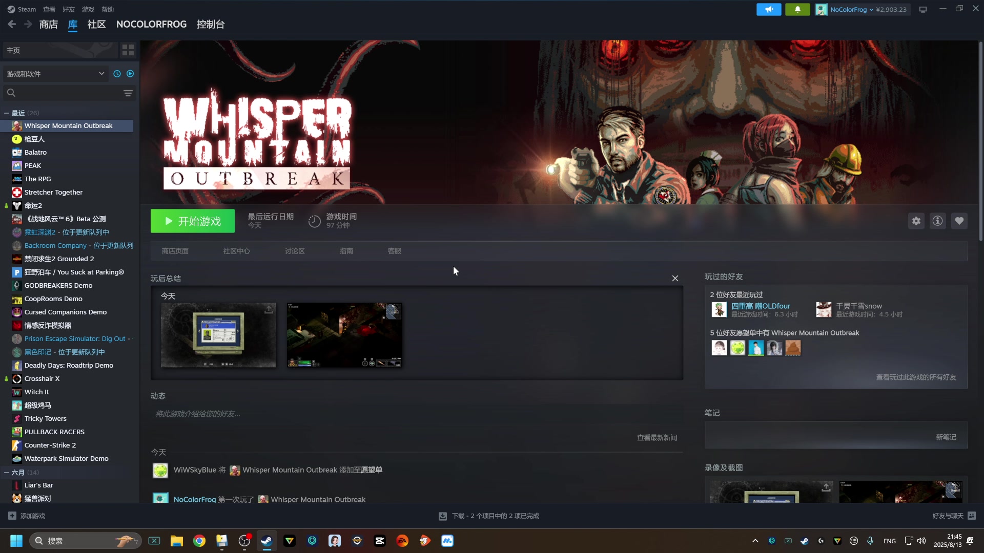Open the game info icon
Screen dimensions: 984x553
tap(938, 221)
